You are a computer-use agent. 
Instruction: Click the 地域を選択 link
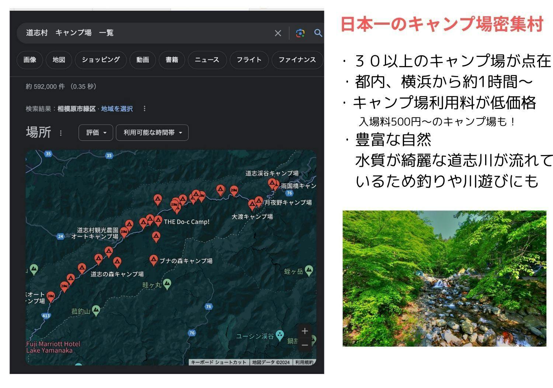tap(117, 109)
